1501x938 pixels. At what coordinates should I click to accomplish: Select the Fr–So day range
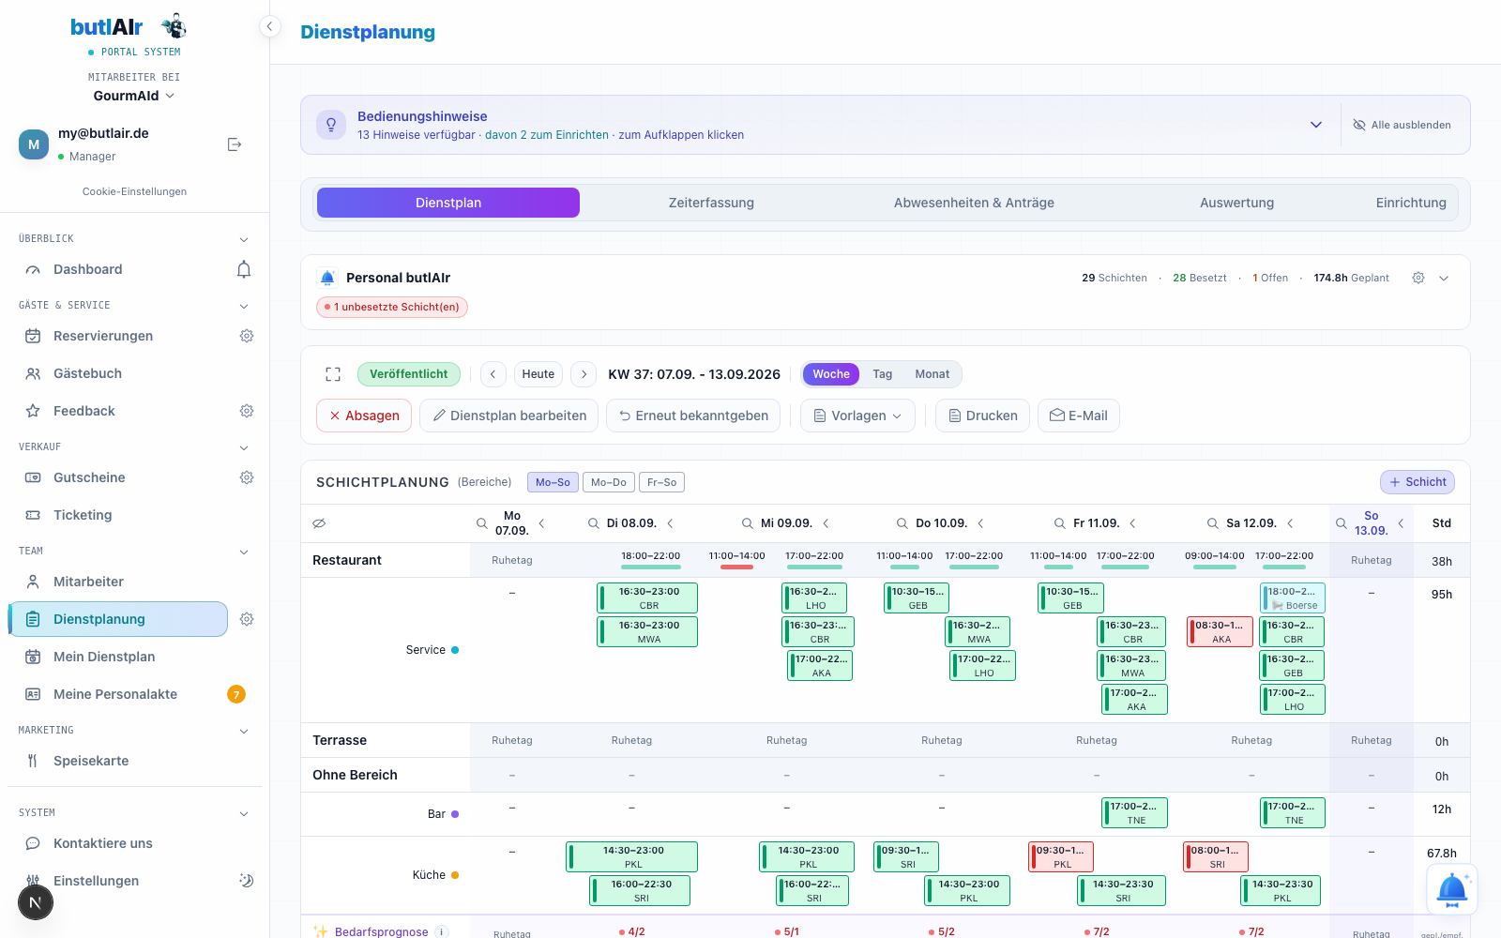661,482
